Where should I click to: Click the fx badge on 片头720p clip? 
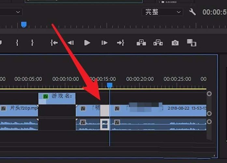click(4, 109)
